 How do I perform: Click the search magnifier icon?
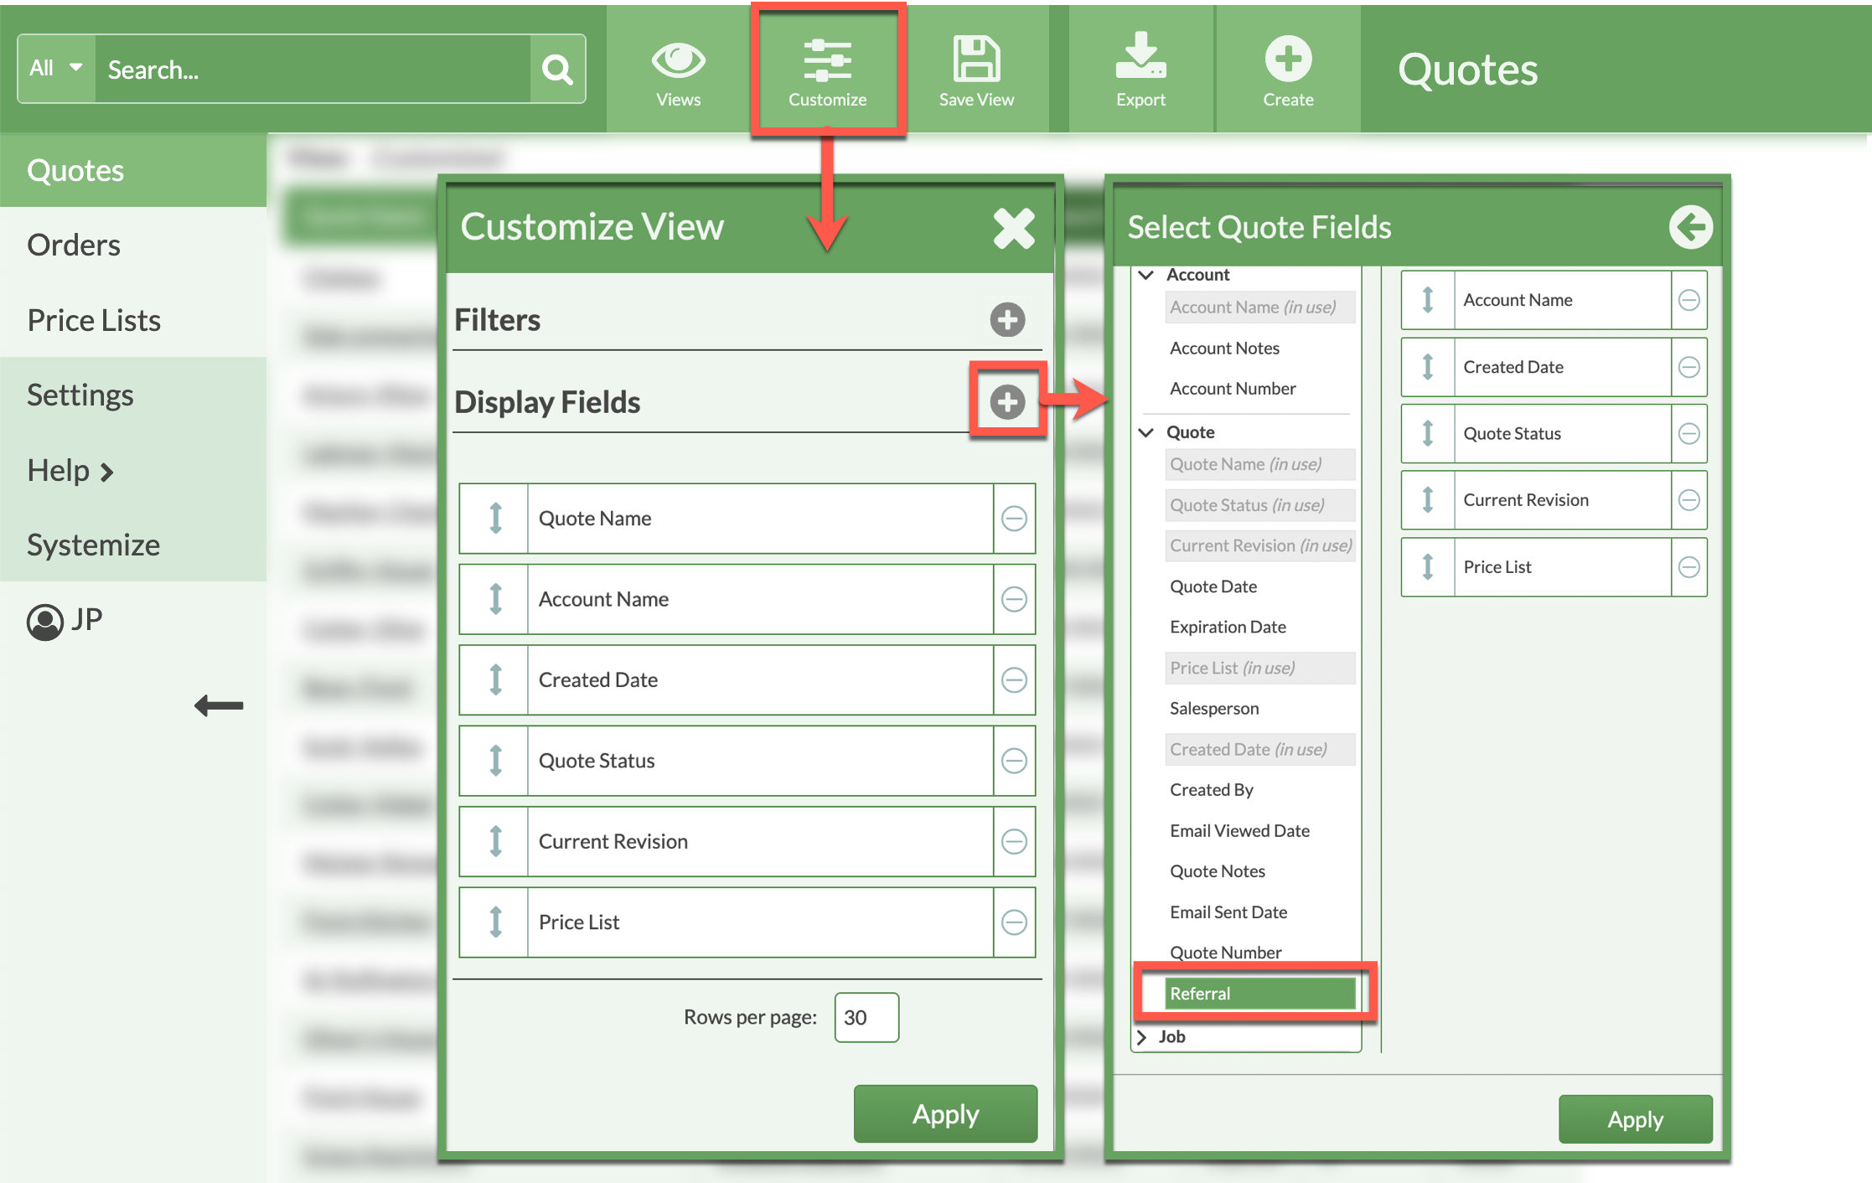[557, 70]
